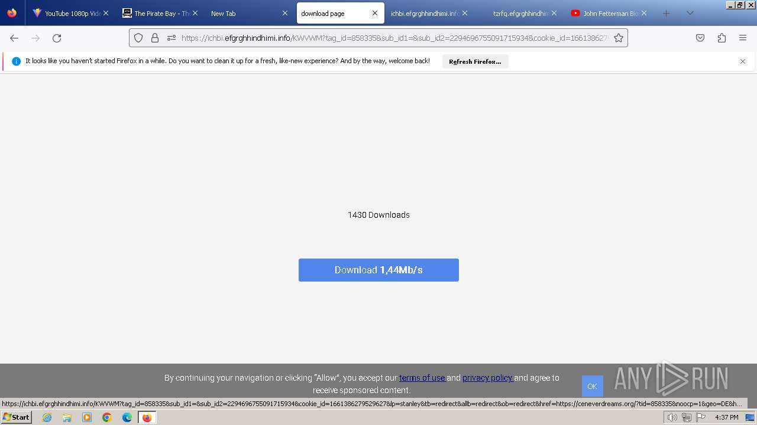The image size is (757, 425).
Task: Close the New Tab tab
Action: pyautogui.click(x=285, y=13)
